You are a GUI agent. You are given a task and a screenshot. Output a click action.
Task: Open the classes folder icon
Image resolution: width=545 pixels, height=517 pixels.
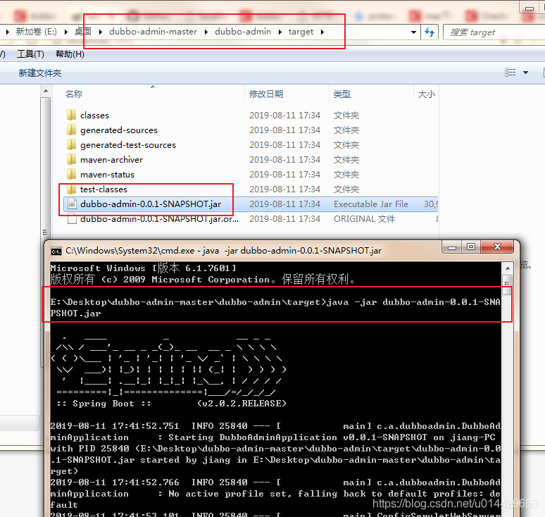pyautogui.click(x=71, y=115)
